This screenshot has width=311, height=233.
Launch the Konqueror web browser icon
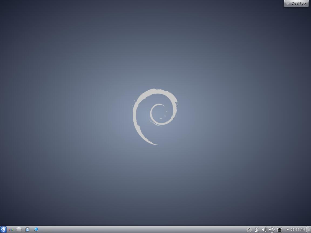(36, 230)
